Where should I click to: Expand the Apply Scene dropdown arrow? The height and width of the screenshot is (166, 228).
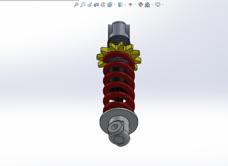coord(152,4)
